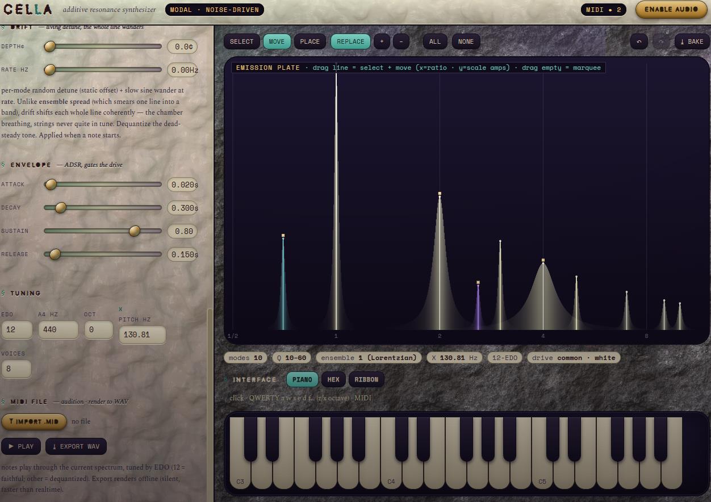Viewport: 711px width, 502px height.
Task: Click the left panel vertical scrollbar
Action: coord(209,404)
